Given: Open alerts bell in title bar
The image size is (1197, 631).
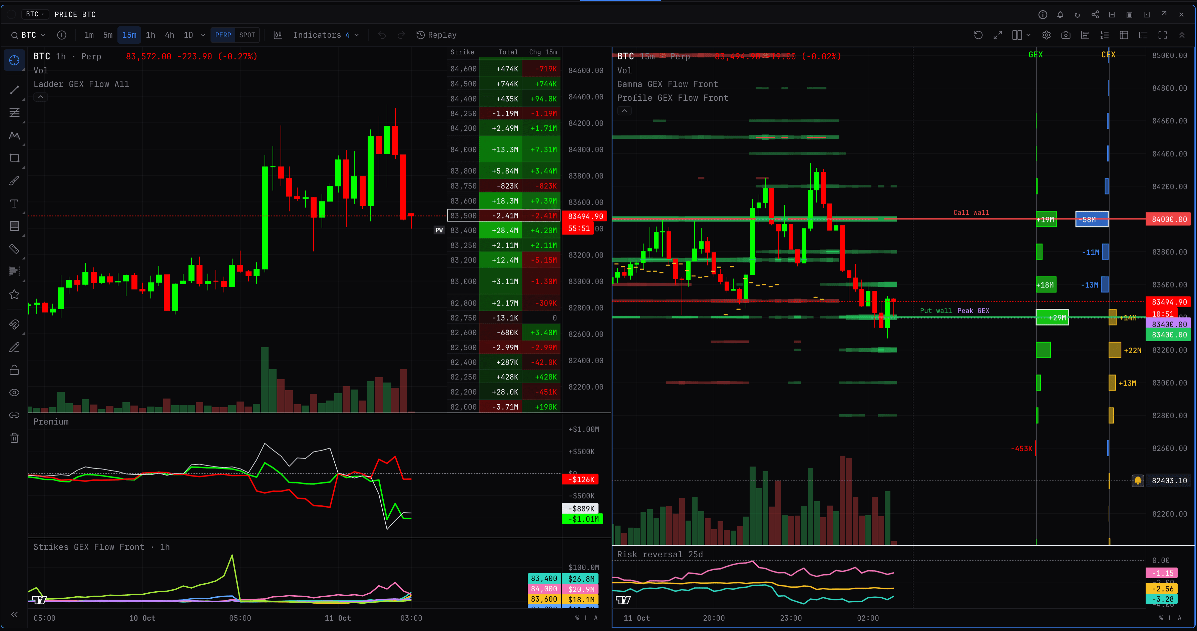Looking at the screenshot, I should point(1060,14).
